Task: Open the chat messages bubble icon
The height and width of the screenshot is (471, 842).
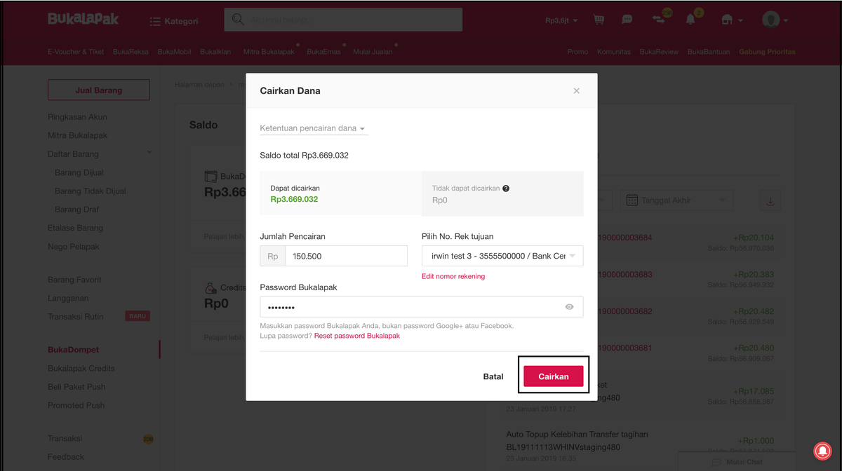Action: (627, 20)
